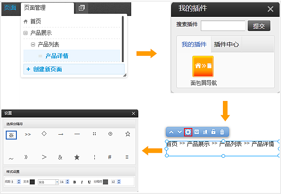281x194 pixels.
Task: Collapse the 产品列表 tree node
Action: click(x=33, y=44)
